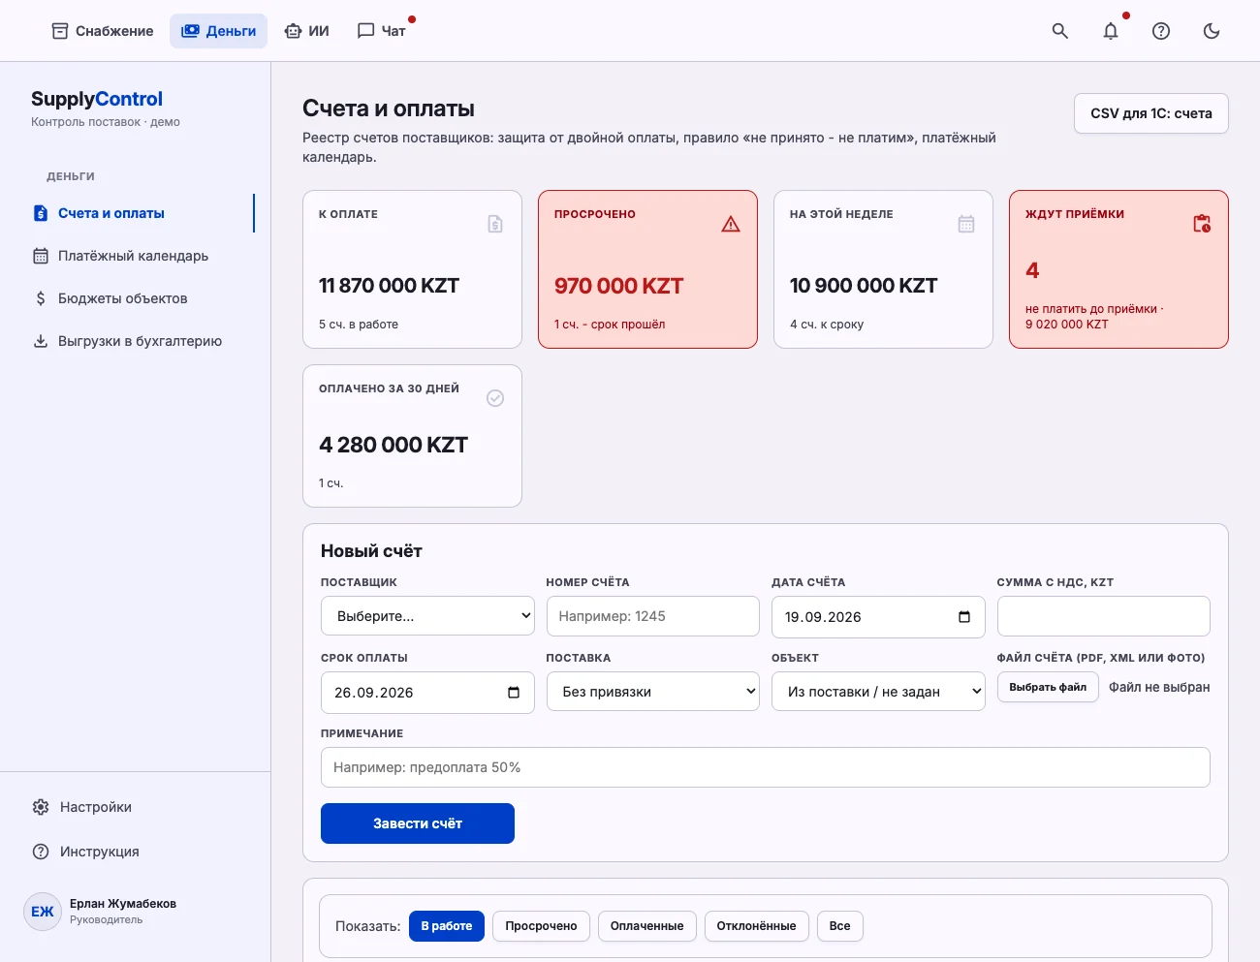Viewport: 1260px width, 962px height.
Task: Open the «Объект» dropdown
Action: 878,692
